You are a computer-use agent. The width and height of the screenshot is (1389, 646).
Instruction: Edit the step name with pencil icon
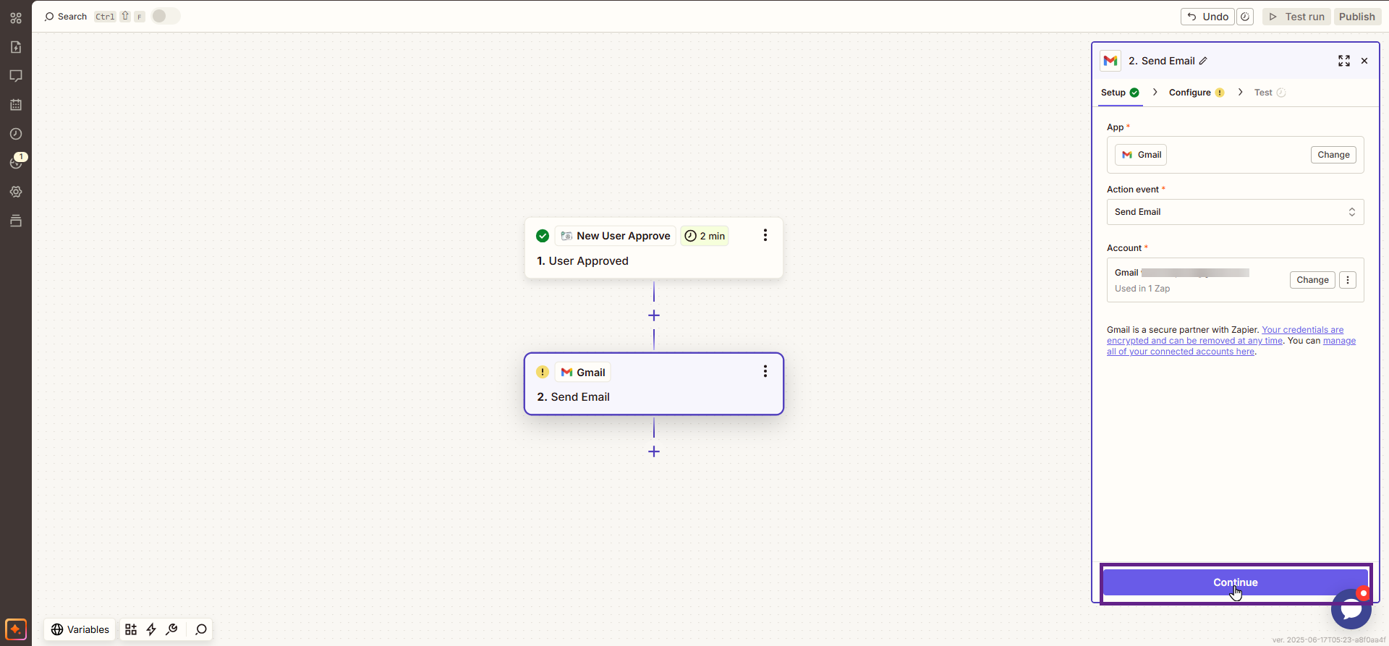click(1203, 61)
